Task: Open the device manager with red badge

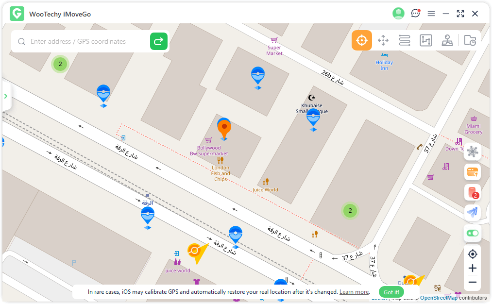Action: pyautogui.click(x=472, y=193)
